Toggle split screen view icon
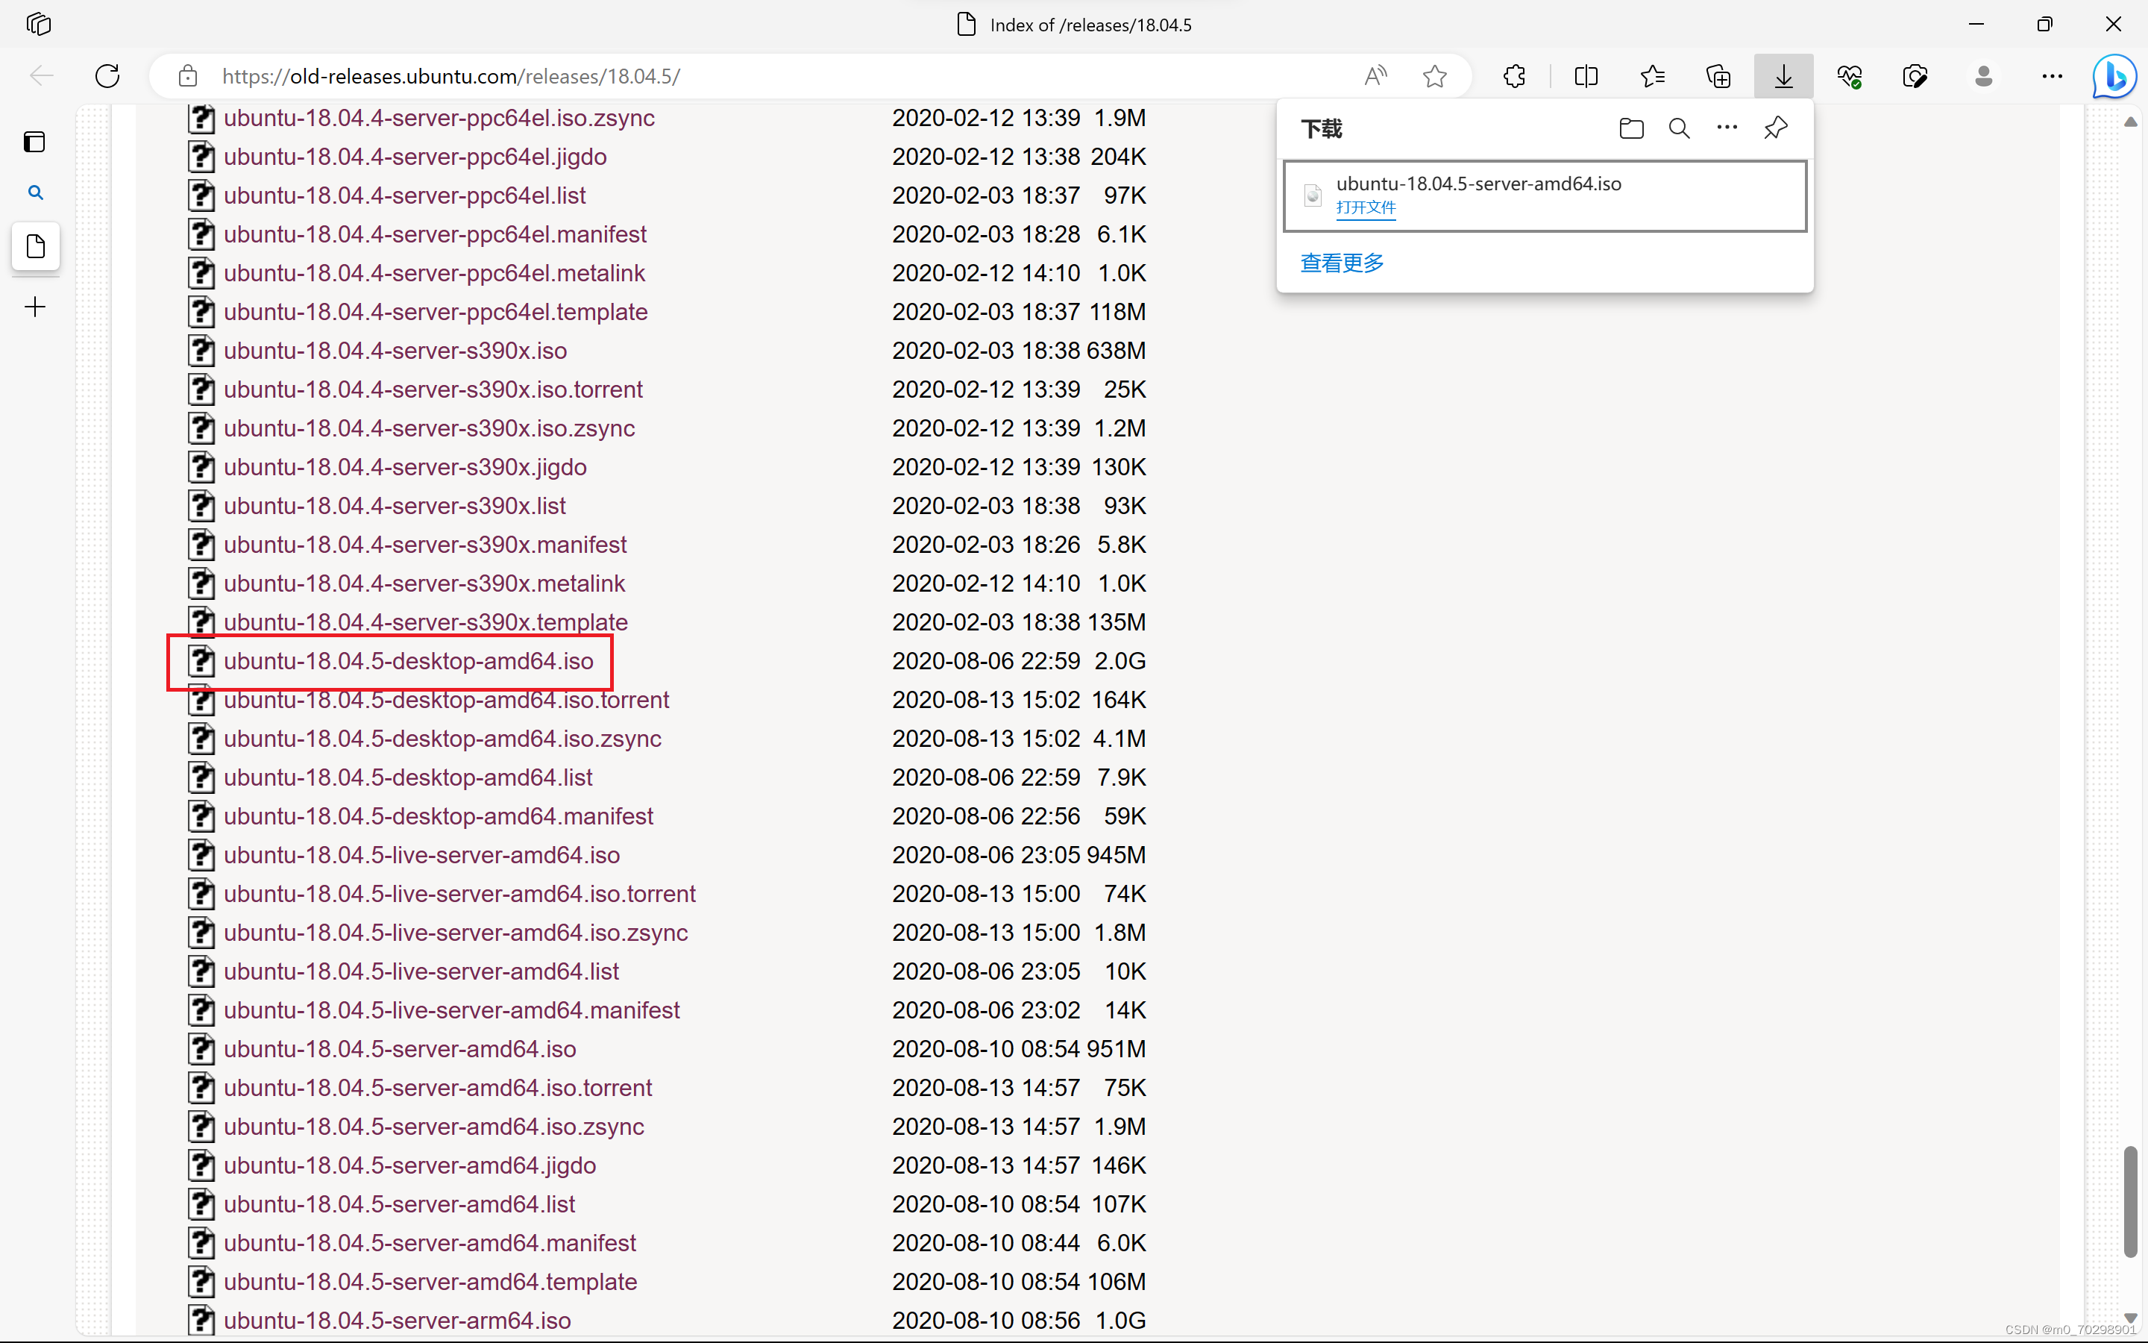The image size is (2148, 1343). pos(1585,76)
